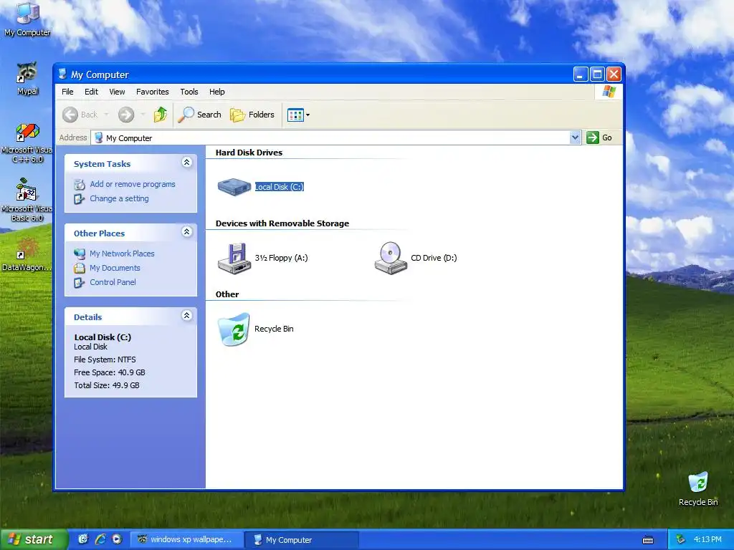
Task: Switch to windows xp wallpaper taskbar button
Action: pyautogui.click(x=187, y=540)
